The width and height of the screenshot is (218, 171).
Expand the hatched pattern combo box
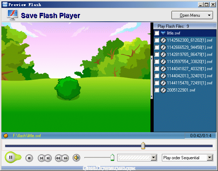pyautogui.click(x=154, y=157)
